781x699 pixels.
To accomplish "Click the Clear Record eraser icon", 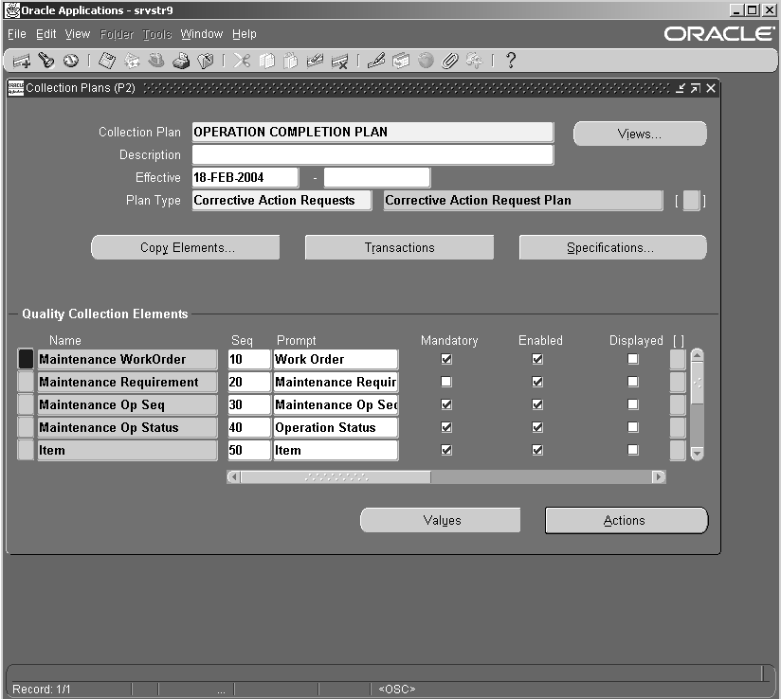I will coord(315,61).
